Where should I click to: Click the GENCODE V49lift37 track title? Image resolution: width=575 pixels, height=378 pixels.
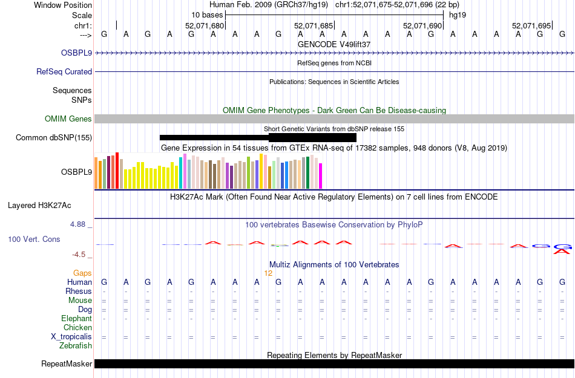pyautogui.click(x=334, y=44)
